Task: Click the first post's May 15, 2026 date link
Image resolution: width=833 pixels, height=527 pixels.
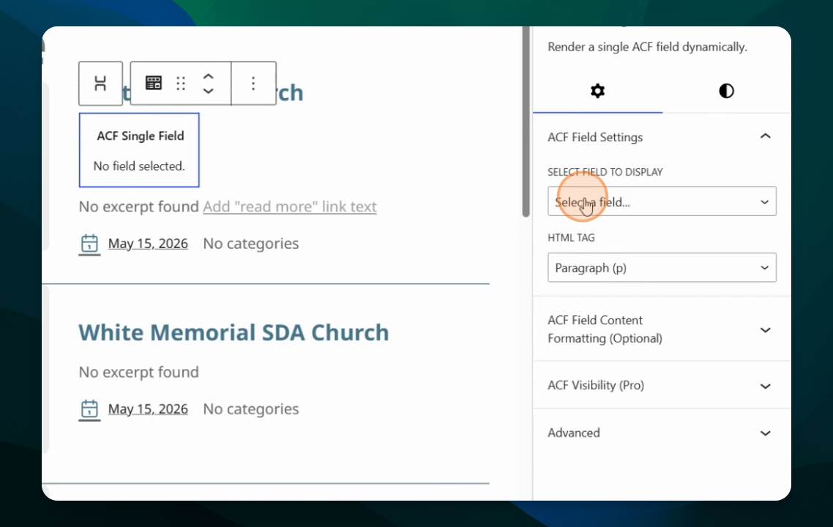Action: (148, 243)
